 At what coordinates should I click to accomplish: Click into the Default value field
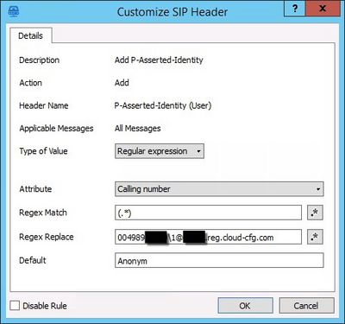(x=219, y=261)
